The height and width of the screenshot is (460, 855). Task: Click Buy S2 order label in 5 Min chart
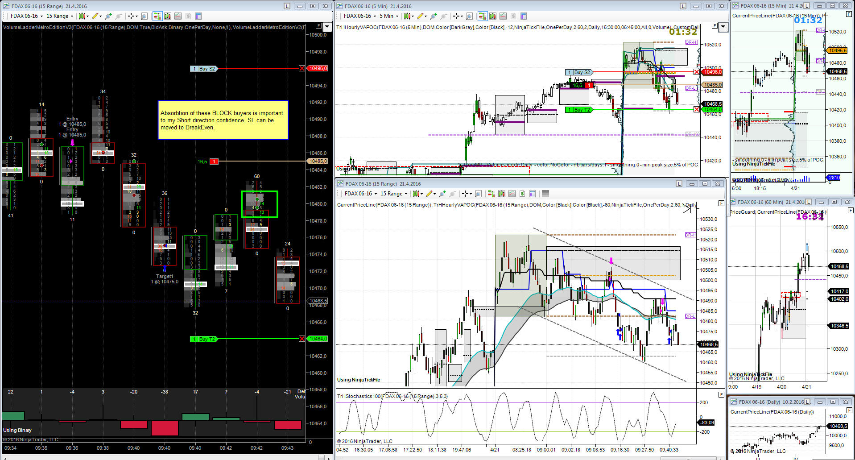[578, 72]
